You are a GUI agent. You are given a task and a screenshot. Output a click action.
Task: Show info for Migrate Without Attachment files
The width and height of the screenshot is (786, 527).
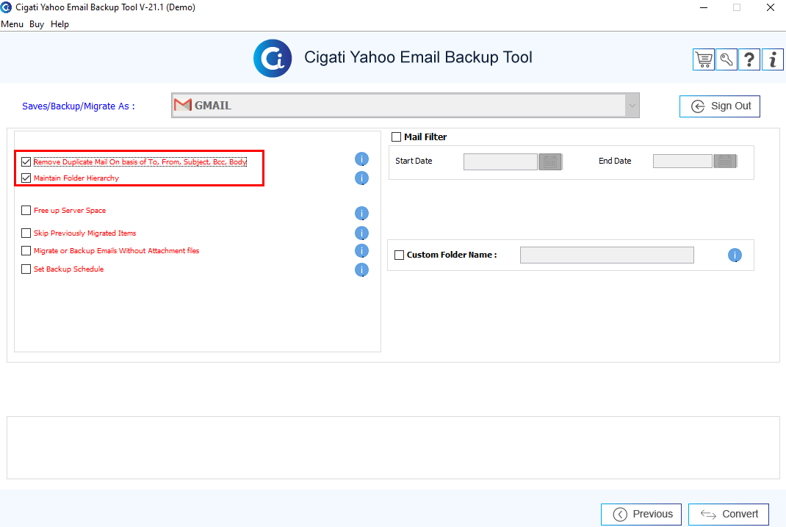[x=361, y=250]
